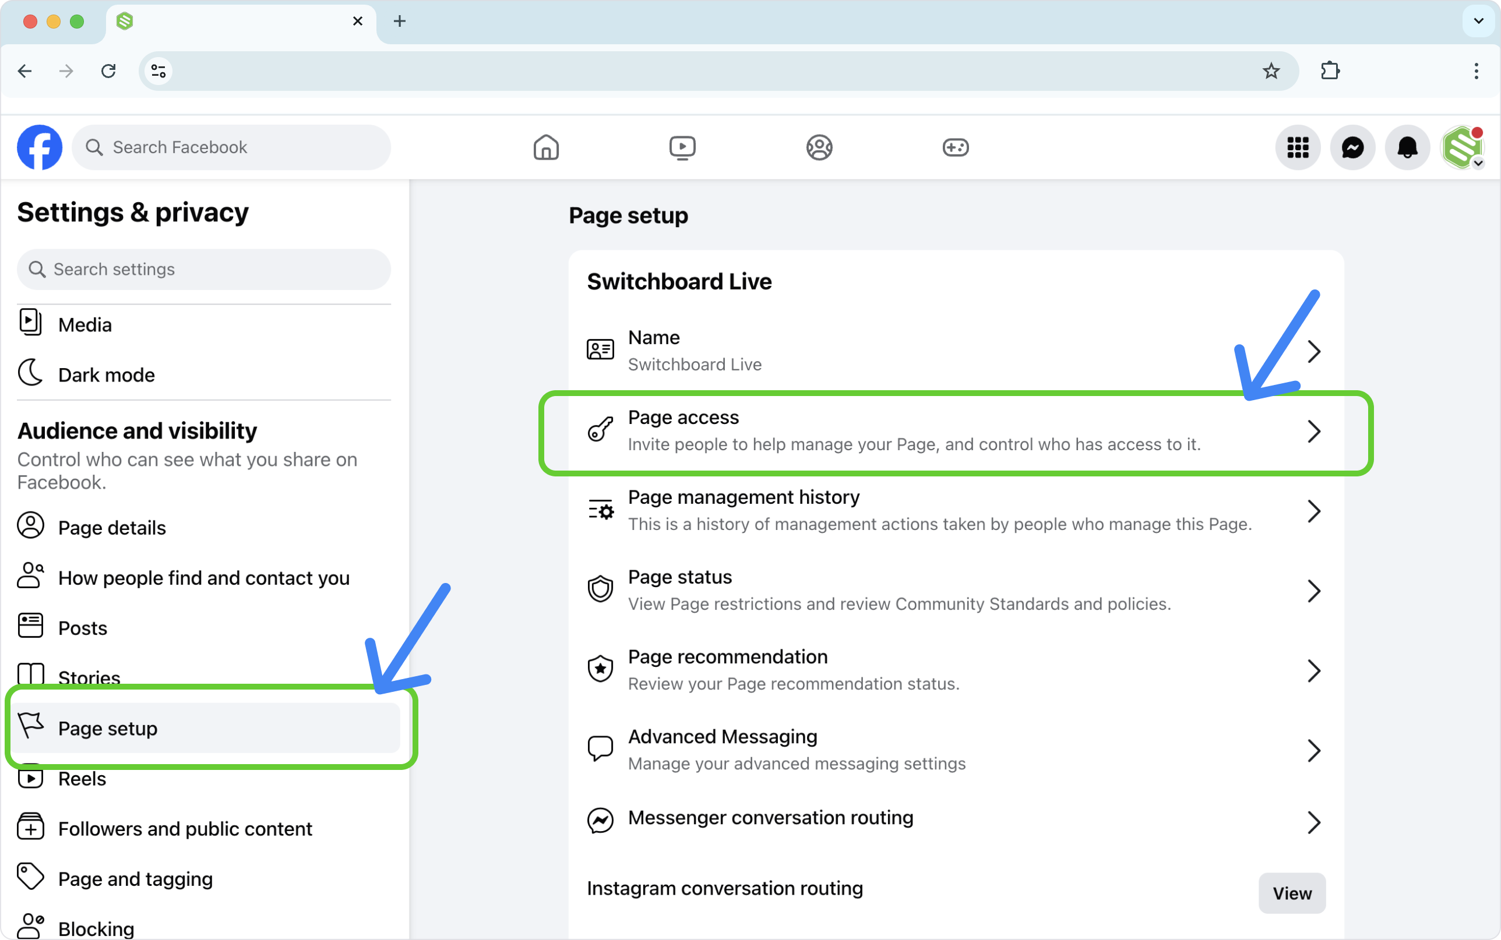Click the Page recommendation star shield icon
Screen dimensions: 1501x940
tap(600, 669)
